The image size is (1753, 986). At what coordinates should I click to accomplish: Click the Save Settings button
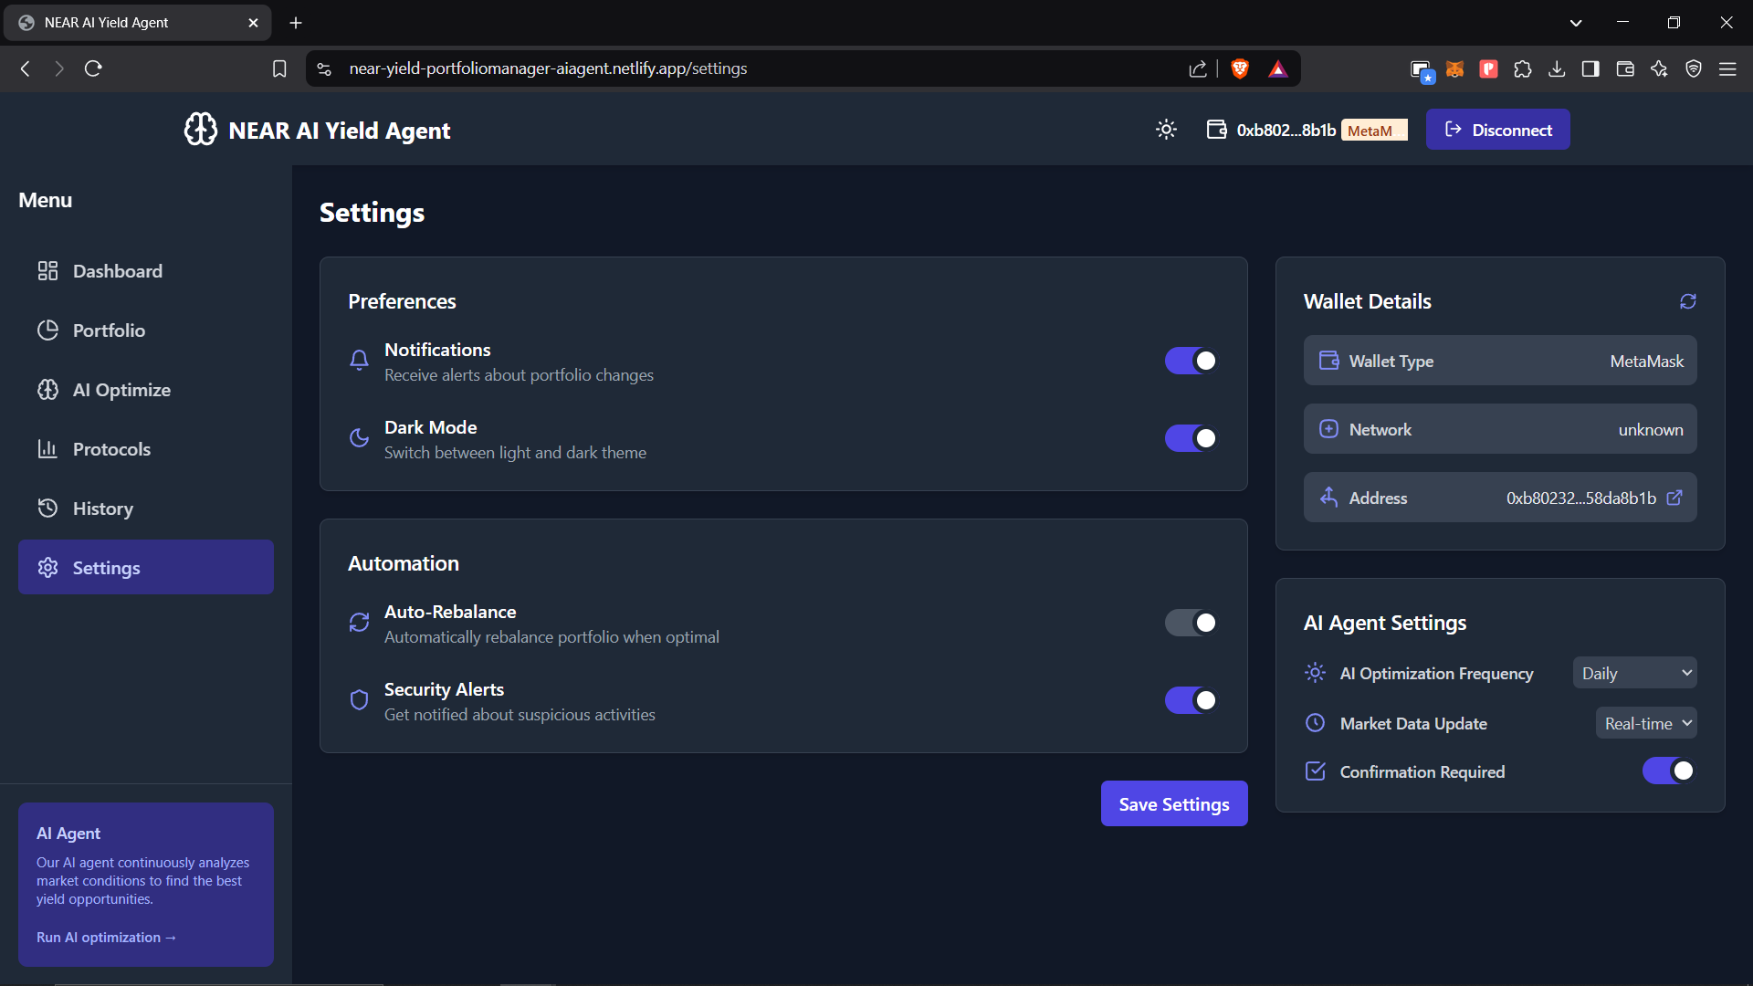click(1173, 803)
